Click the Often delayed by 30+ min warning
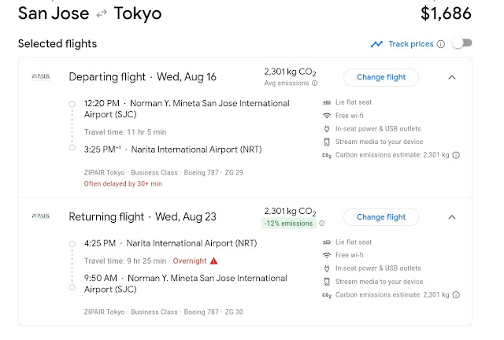The height and width of the screenshot is (340, 504). [123, 183]
